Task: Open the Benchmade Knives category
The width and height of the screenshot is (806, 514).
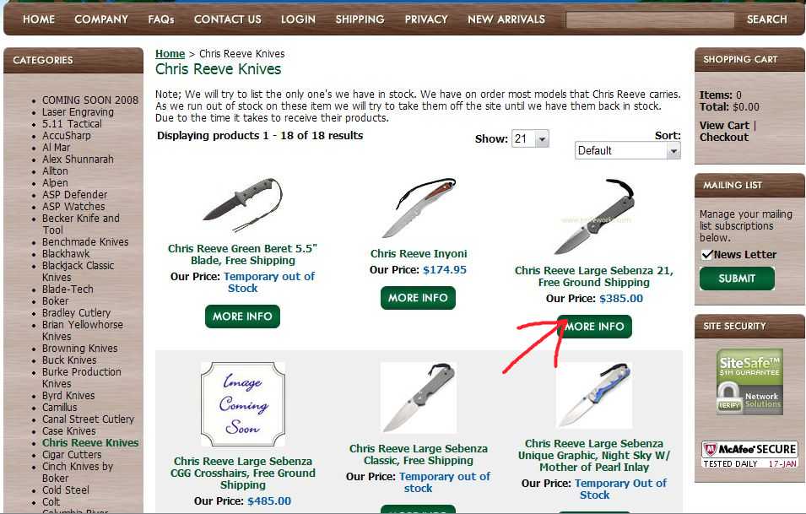Action: click(85, 241)
